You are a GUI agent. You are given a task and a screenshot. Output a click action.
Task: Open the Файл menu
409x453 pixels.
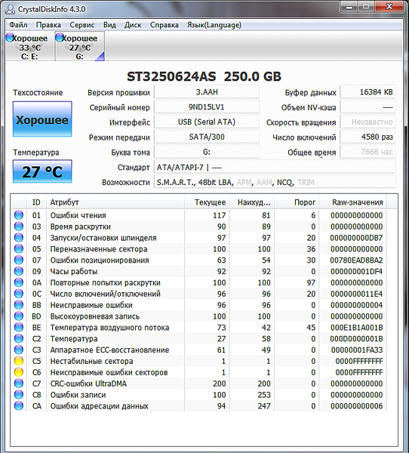18,25
